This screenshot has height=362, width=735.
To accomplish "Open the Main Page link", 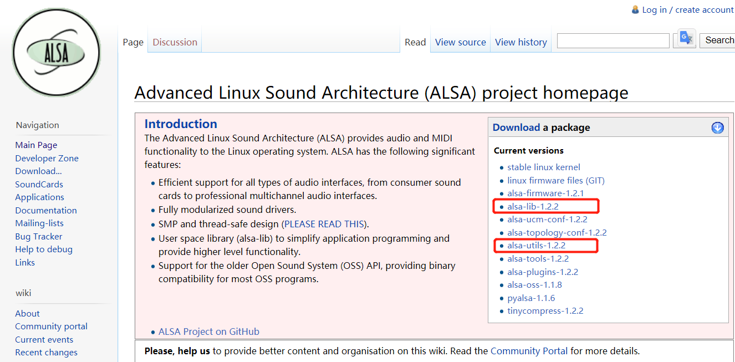I will pyautogui.click(x=35, y=145).
